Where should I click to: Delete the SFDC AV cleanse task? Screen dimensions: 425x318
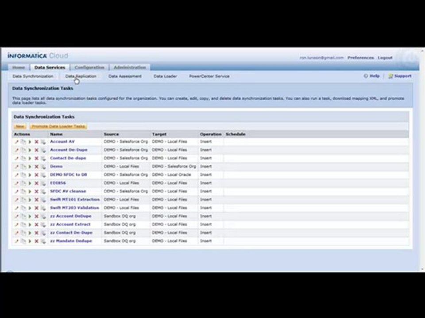point(36,191)
